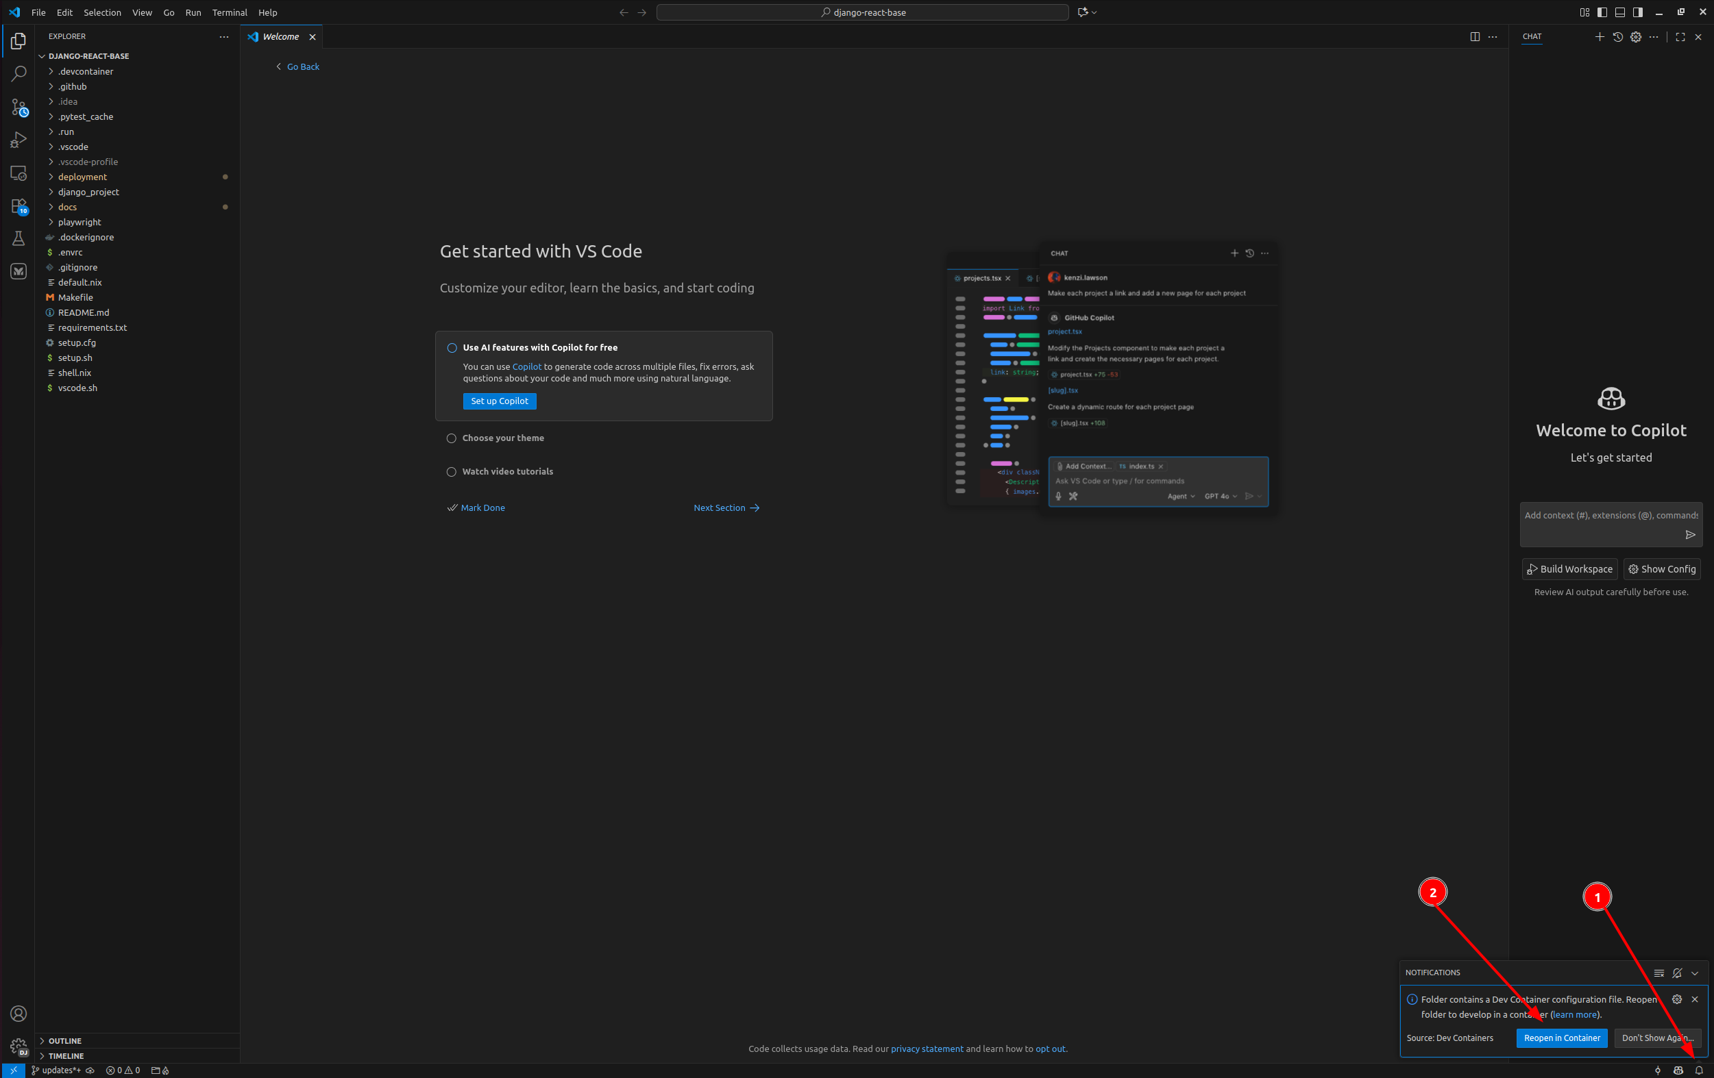The height and width of the screenshot is (1078, 1714).
Task: Select the Choose your theme step
Action: (502, 438)
